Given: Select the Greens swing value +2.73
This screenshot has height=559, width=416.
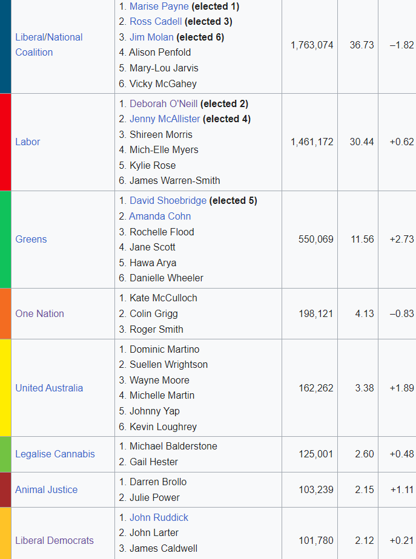Looking at the screenshot, I should (401, 239).
